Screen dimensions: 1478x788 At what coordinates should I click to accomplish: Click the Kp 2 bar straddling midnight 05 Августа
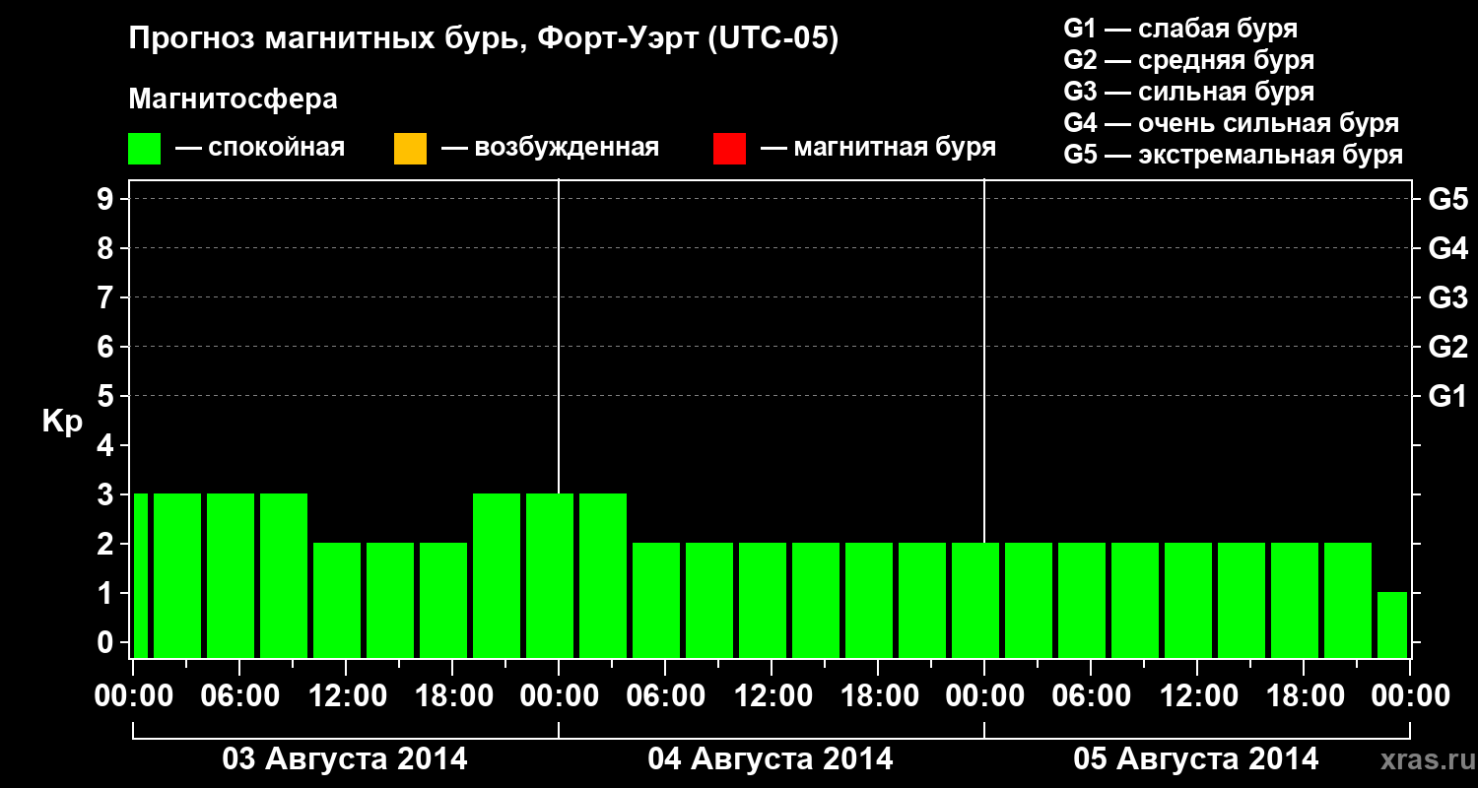975,600
